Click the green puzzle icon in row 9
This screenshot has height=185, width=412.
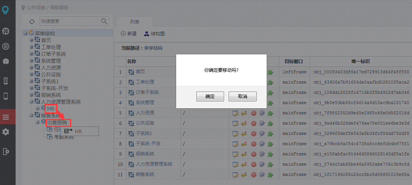[270, 154]
